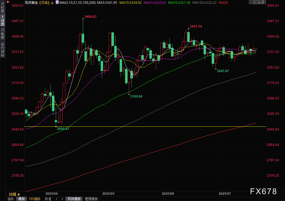Open the VIP指标 tab
The height and width of the screenshot is (201, 285).
[35, 199]
